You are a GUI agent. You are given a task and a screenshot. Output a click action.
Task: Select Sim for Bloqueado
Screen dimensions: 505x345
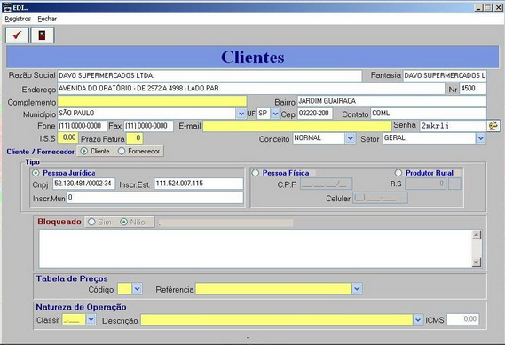[x=91, y=222]
